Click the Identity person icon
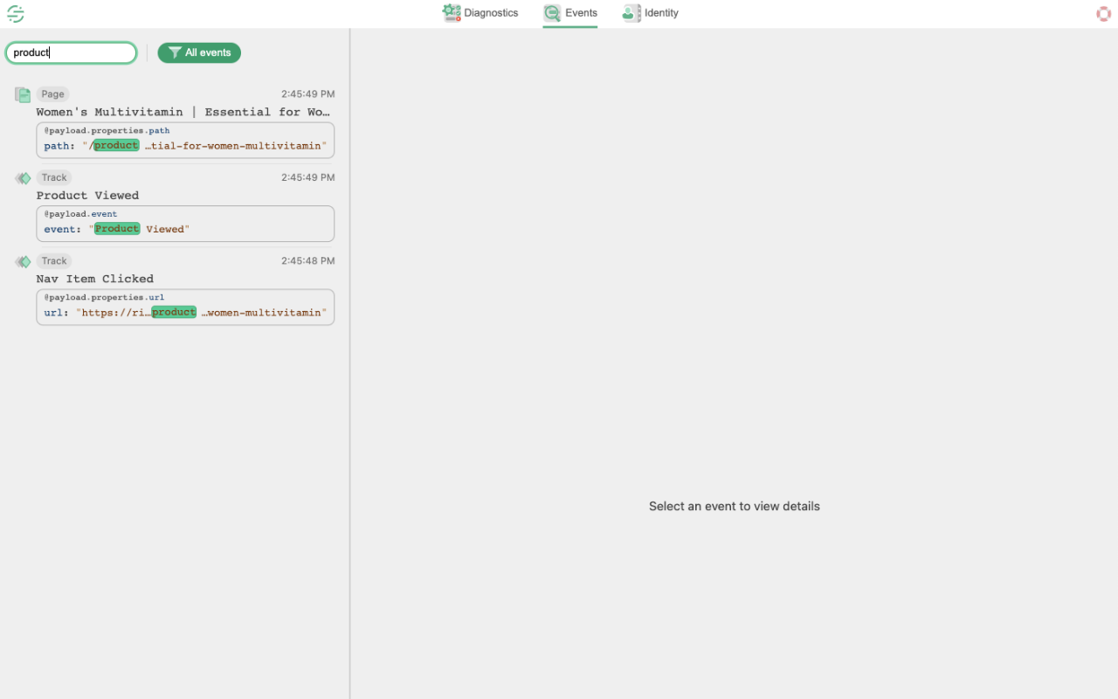 point(631,12)
